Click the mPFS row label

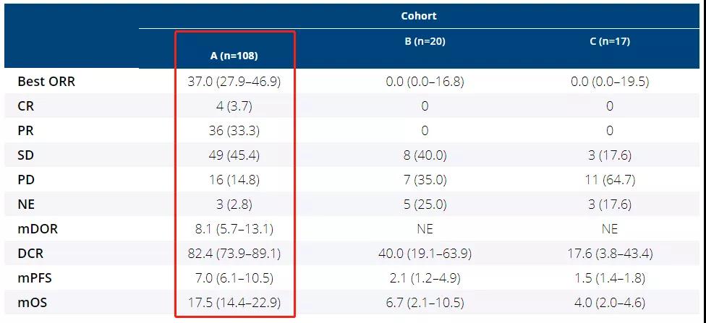(35, 278)
